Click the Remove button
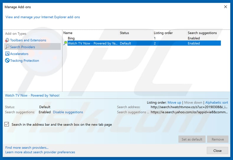The height and width of the screenshot is (160, 233). (218, 139)
